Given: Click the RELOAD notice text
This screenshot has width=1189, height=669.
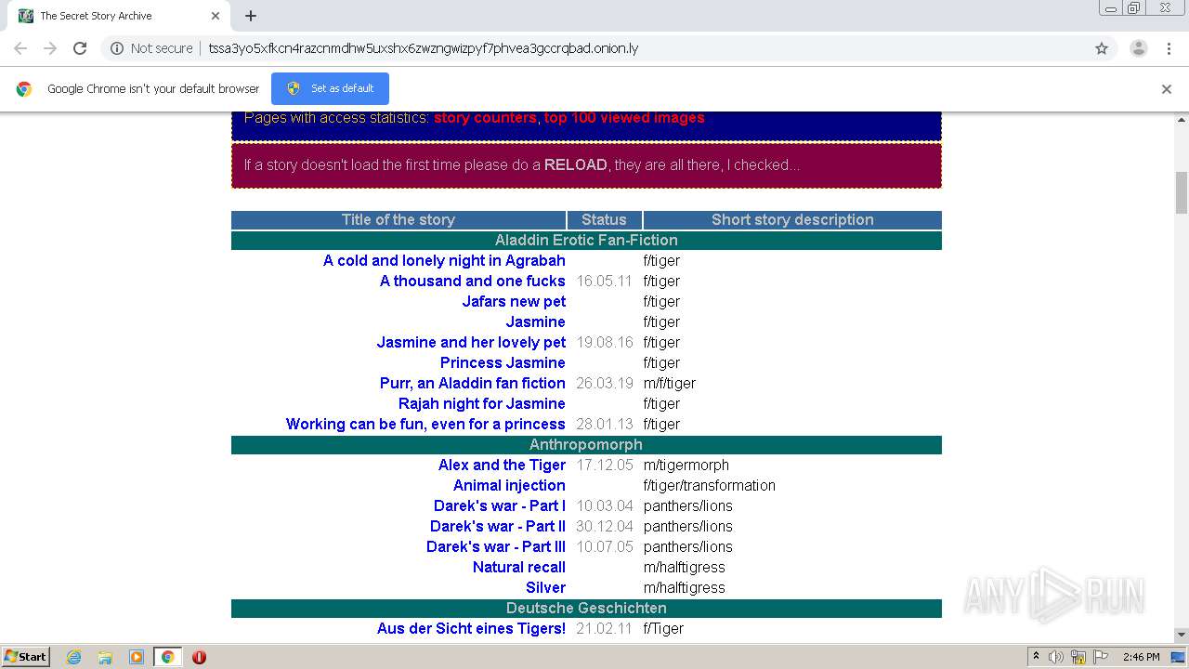Looking at the screenshot, I should point(575,164).
